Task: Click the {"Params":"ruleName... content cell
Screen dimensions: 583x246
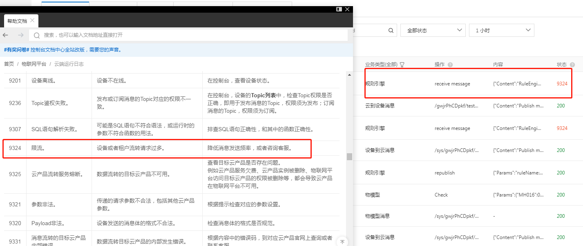Action: 518,173
